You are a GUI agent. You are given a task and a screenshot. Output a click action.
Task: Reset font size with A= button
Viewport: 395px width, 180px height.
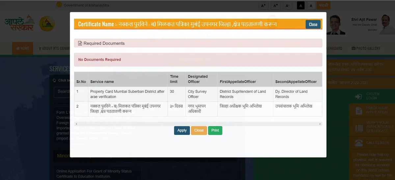pyautogui.click(x=276, y=6)
